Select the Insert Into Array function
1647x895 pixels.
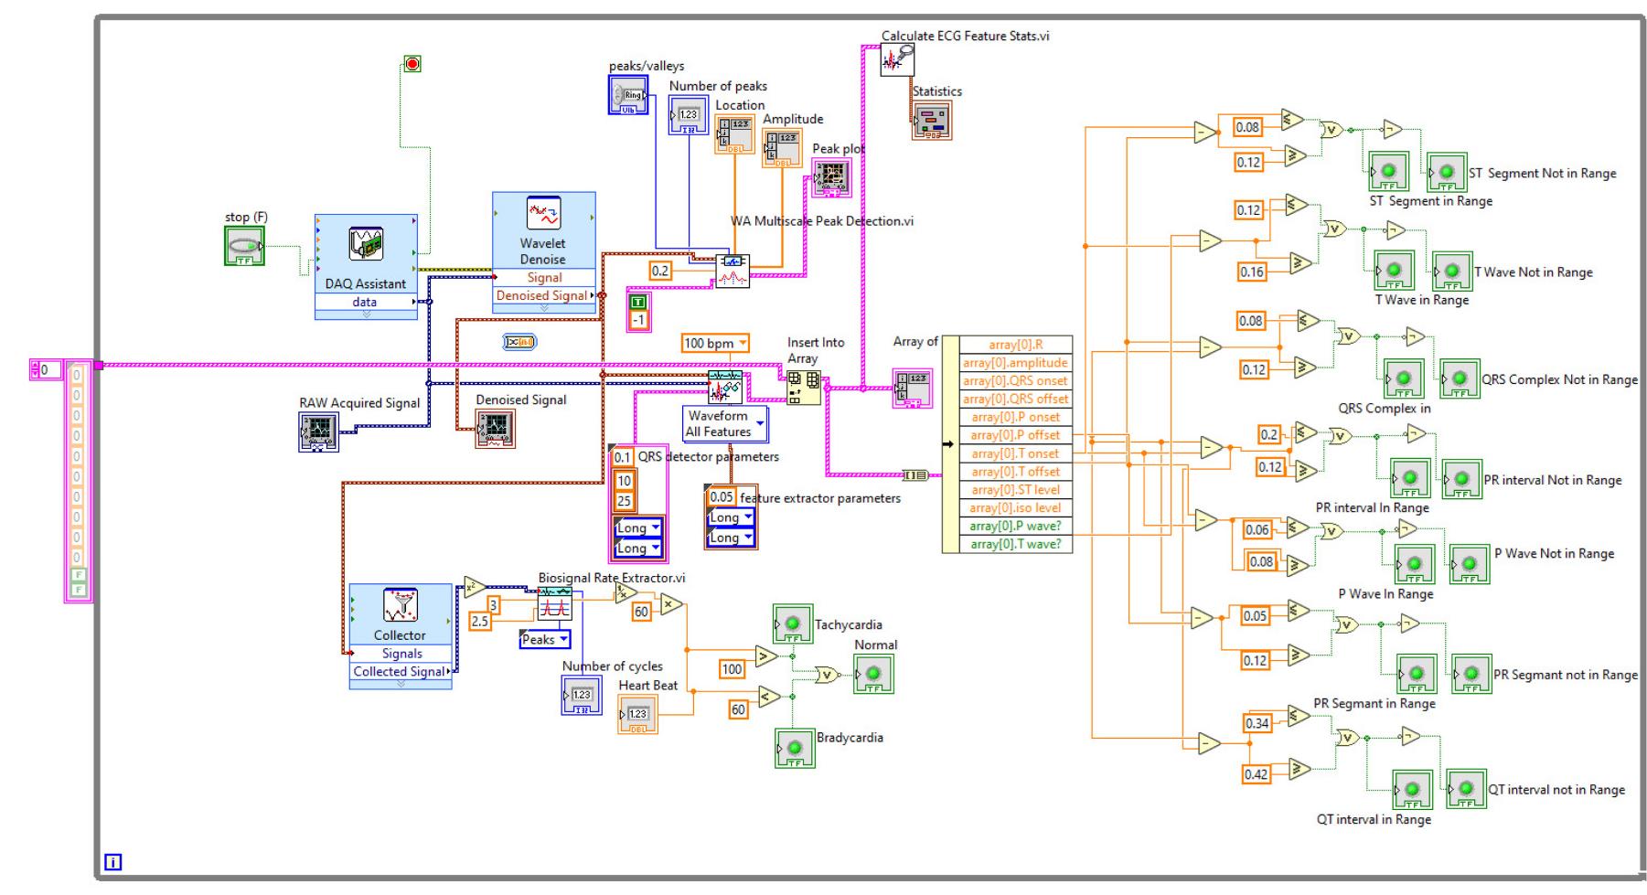point(804,387)
